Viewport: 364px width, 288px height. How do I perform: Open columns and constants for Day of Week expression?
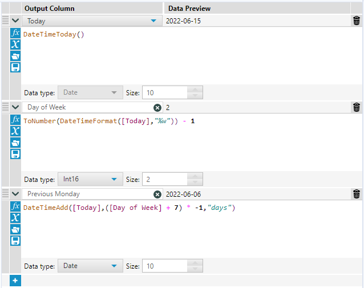15,131
